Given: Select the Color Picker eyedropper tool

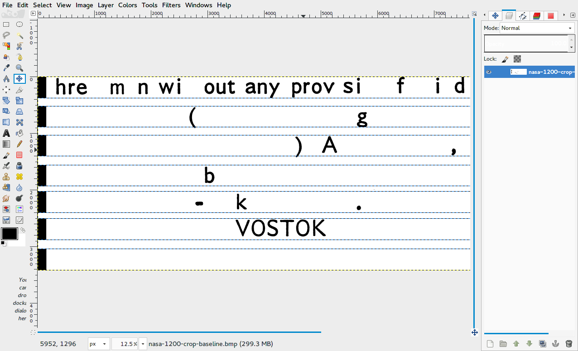Looking at the screenshot, I should coord(6,68).
